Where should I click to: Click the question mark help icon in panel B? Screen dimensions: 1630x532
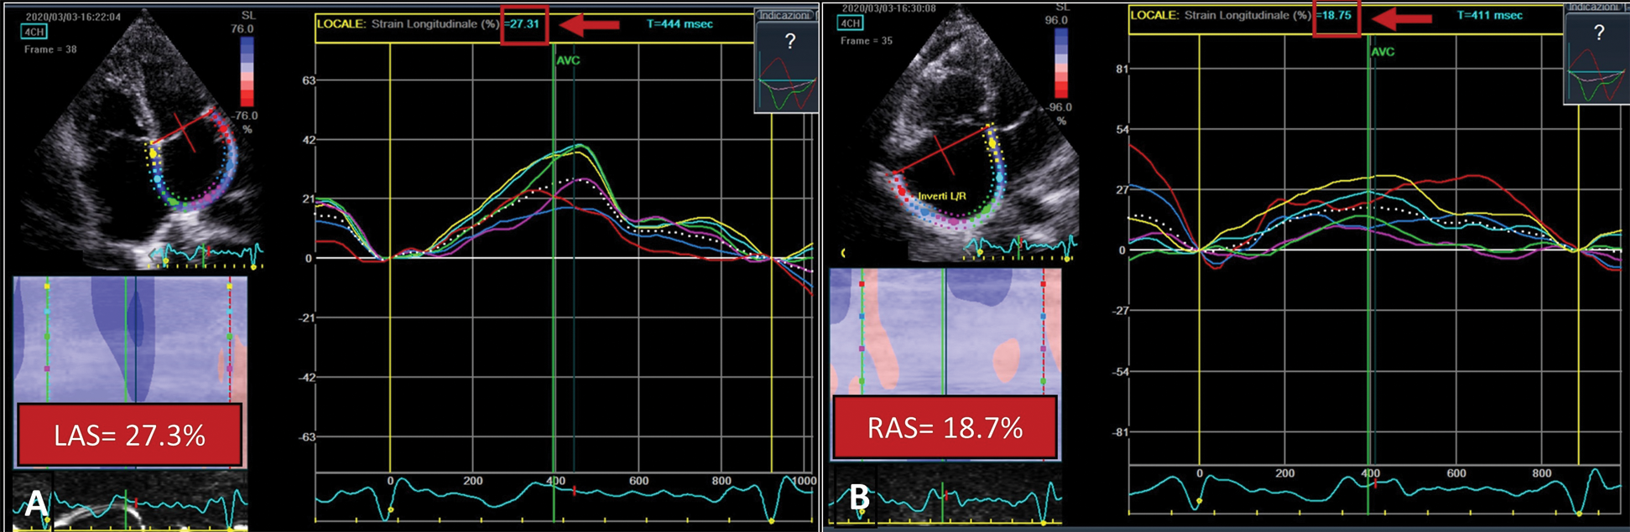pos(1598,33)
